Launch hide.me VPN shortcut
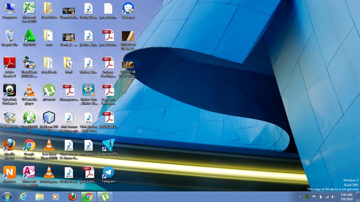Image resolution: width=360 pixels, height=202 pixels. [x=108, y=144]
